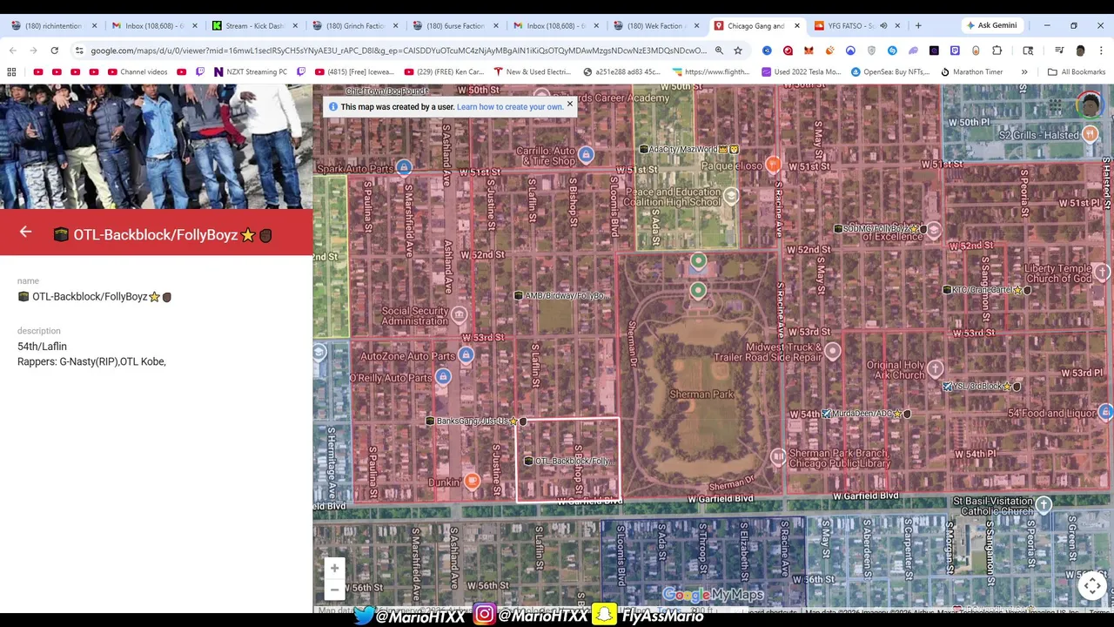The height and width of the screenshot is (627, 1114).
Task: Expand the hidden bookmarks overflow chevron
Action: pyautogui.click(x=1024, y=71)
